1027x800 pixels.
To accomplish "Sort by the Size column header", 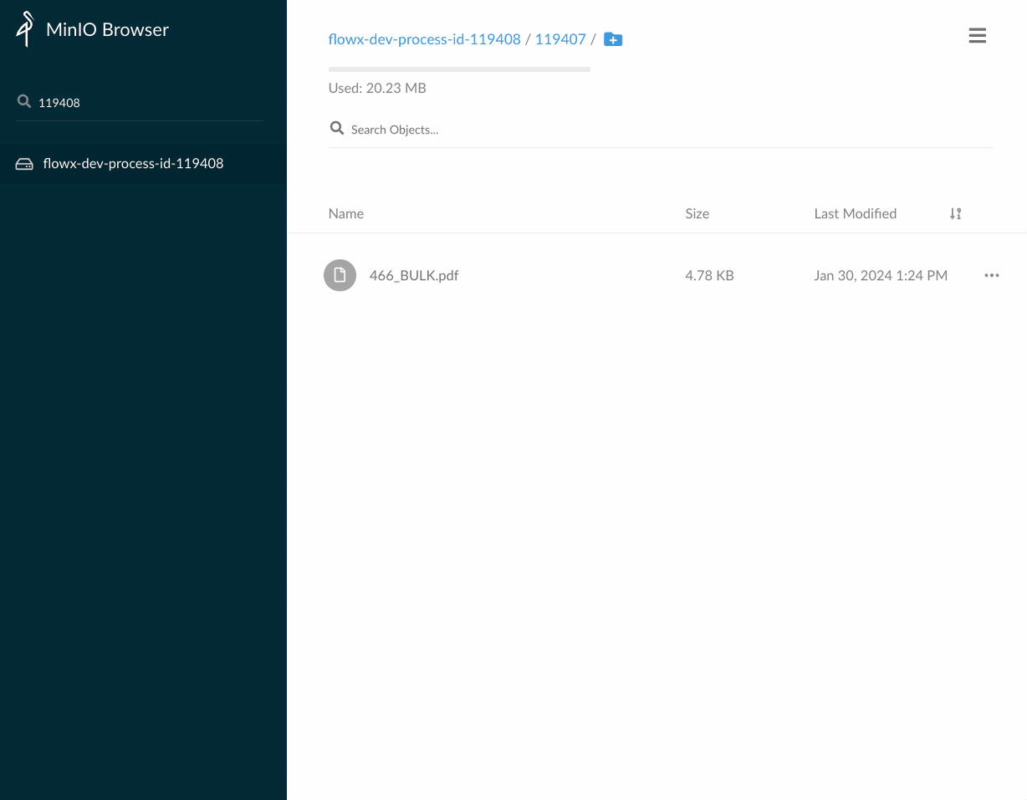I will [x=697, y=214].
